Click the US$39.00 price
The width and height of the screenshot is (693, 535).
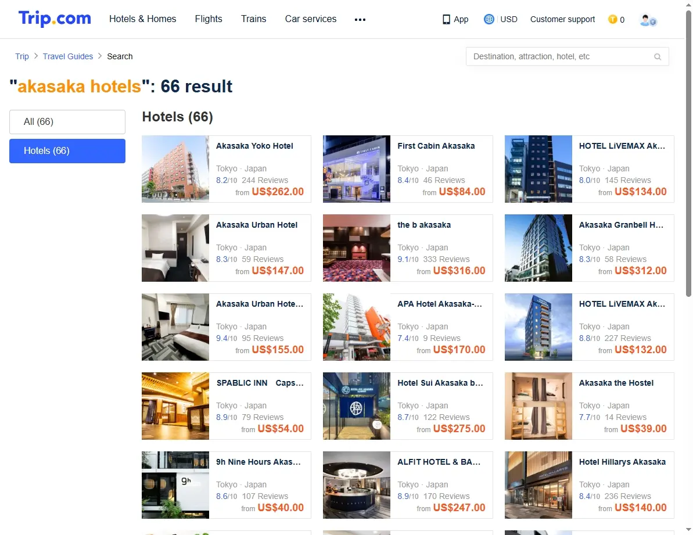click(644, 429)
